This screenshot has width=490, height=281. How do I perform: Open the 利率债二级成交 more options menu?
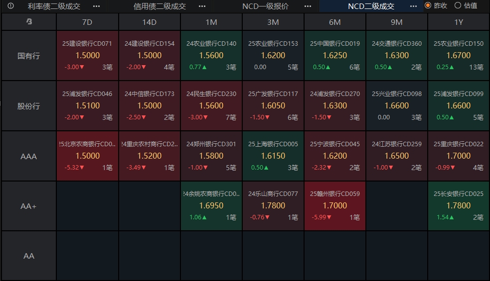point(97,6)
